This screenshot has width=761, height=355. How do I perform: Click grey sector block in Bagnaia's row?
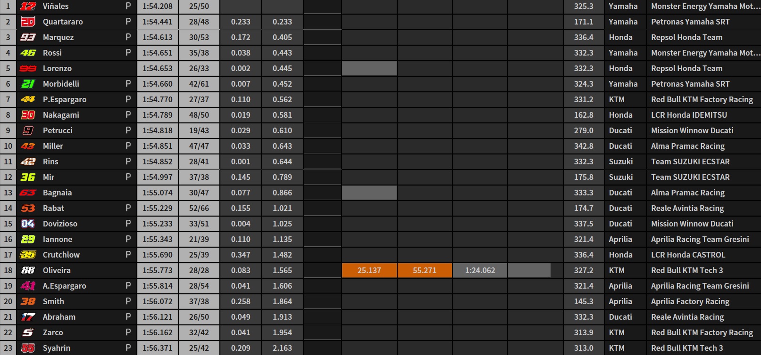(x=369, y=193)
